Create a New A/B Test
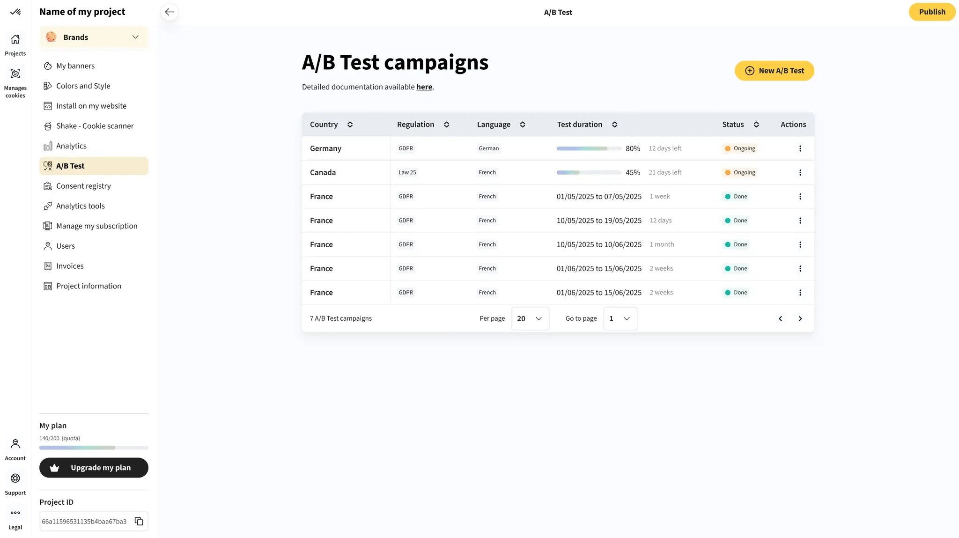This screenshot has height=538, width=959. (x=774, y=71)
